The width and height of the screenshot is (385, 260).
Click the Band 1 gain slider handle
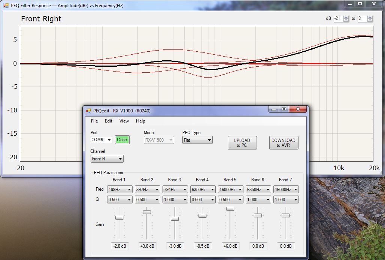[119, 218]
